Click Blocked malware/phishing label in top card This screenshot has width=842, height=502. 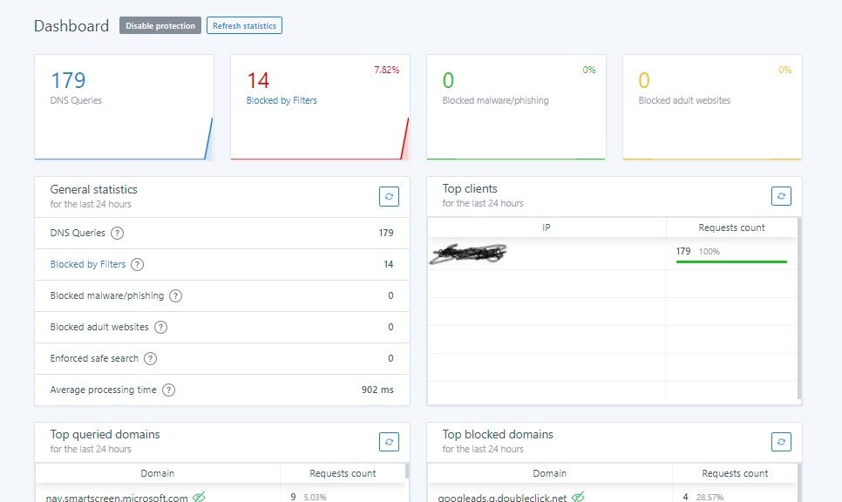coord(496,100)
